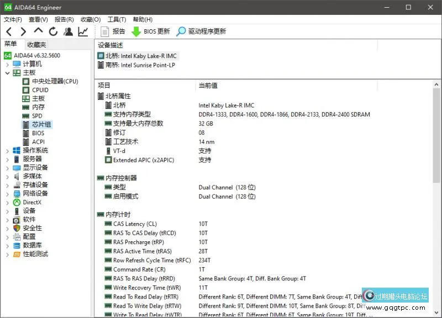Open 驱动程序更新 driver update search
The height and width of the screenshot is (318, 442).
pos(201,31)
